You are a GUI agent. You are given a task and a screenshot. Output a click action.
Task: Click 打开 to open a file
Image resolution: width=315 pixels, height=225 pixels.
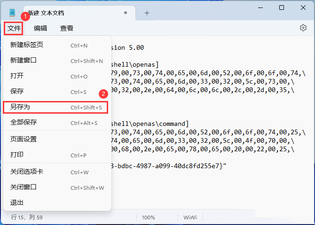click(17, 76)
